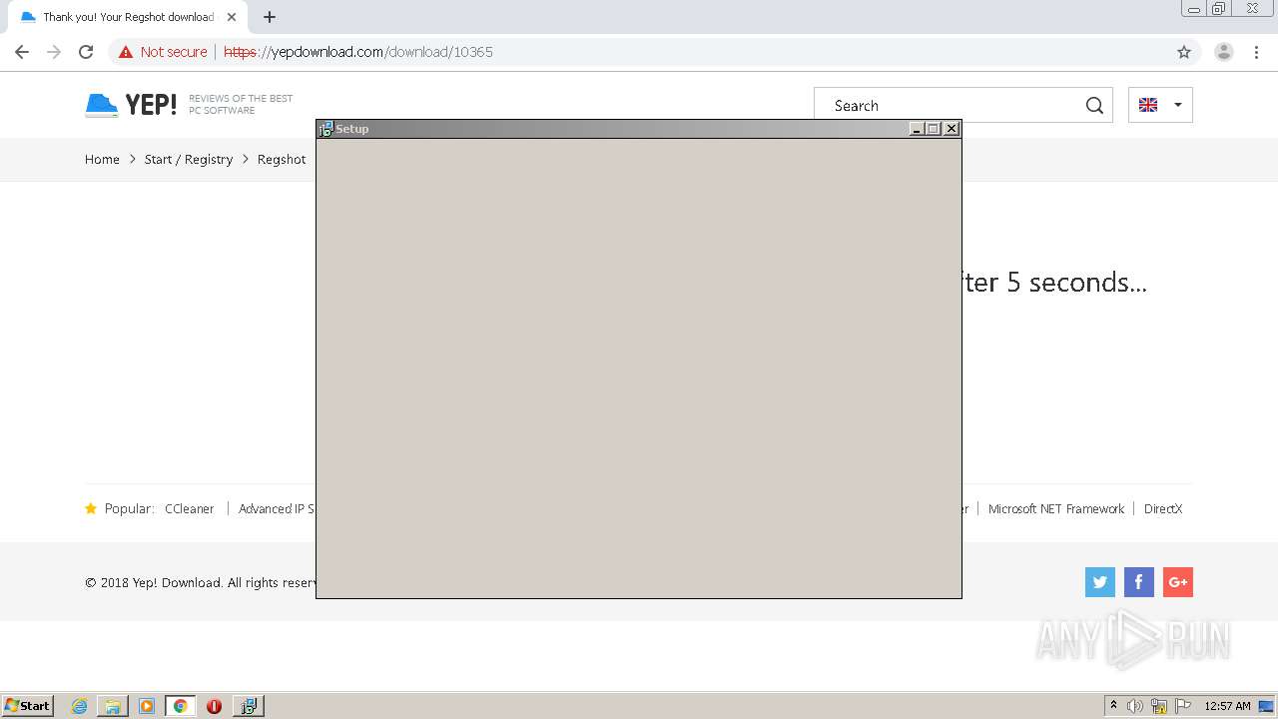
Task: Go to Home breadcrumb
Action: click(x=102, y=159)
